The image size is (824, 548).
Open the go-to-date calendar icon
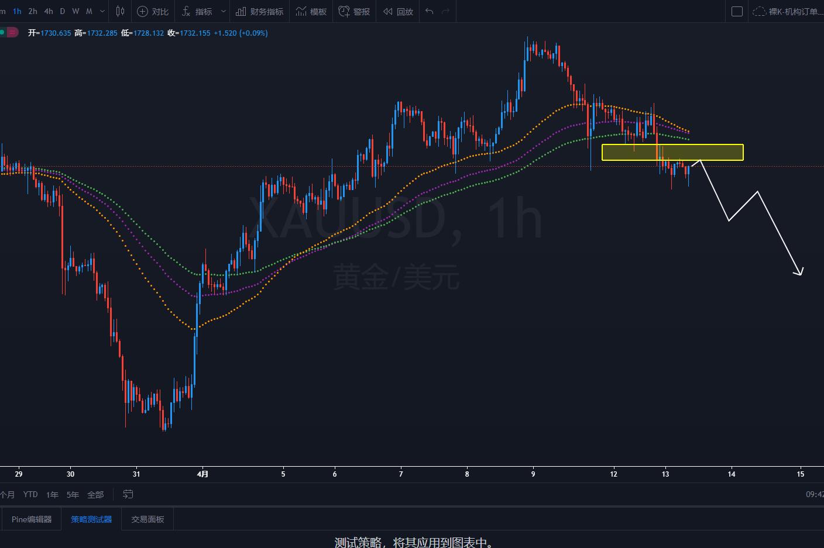[128, 494]
